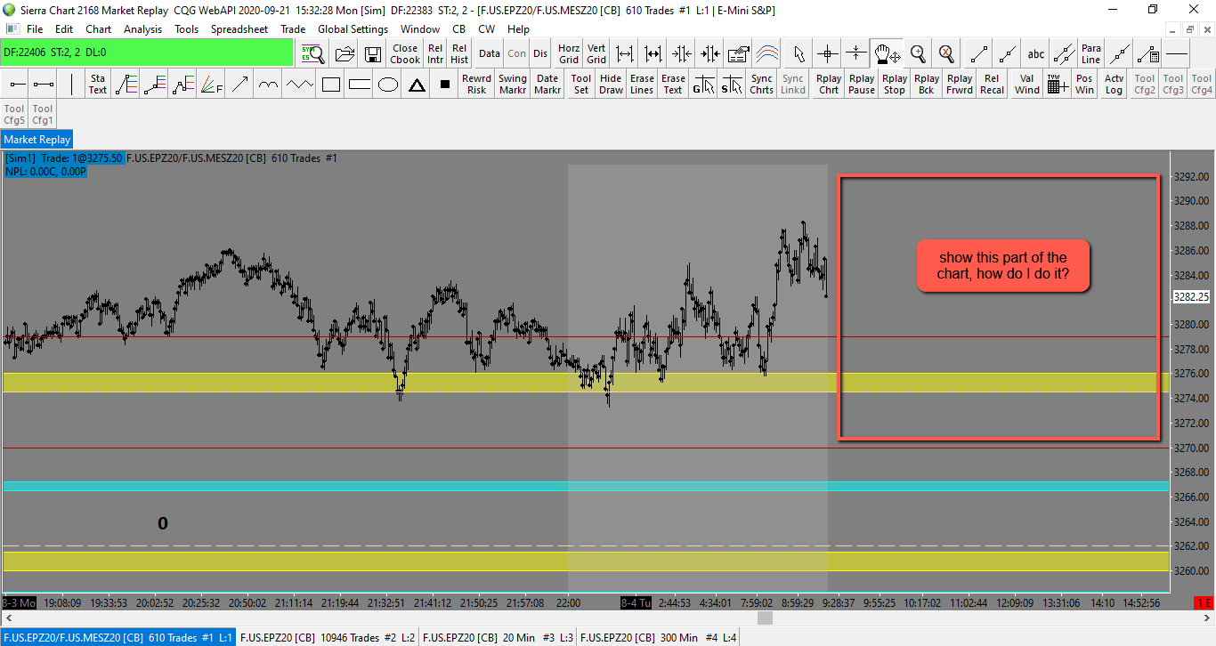
Task: Click the Market Replay label
Action: tap(37, 140)
